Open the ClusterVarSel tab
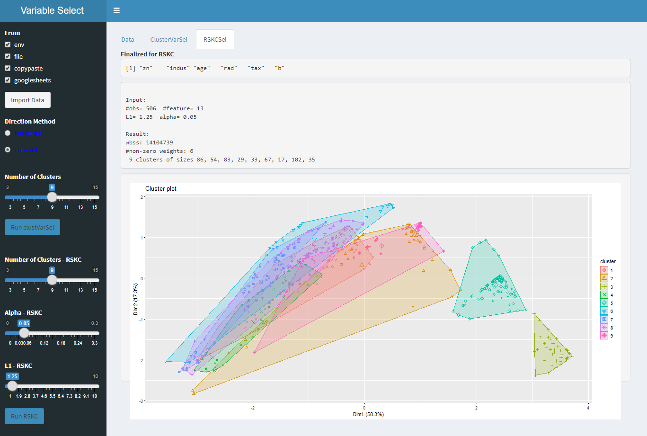 168,39
